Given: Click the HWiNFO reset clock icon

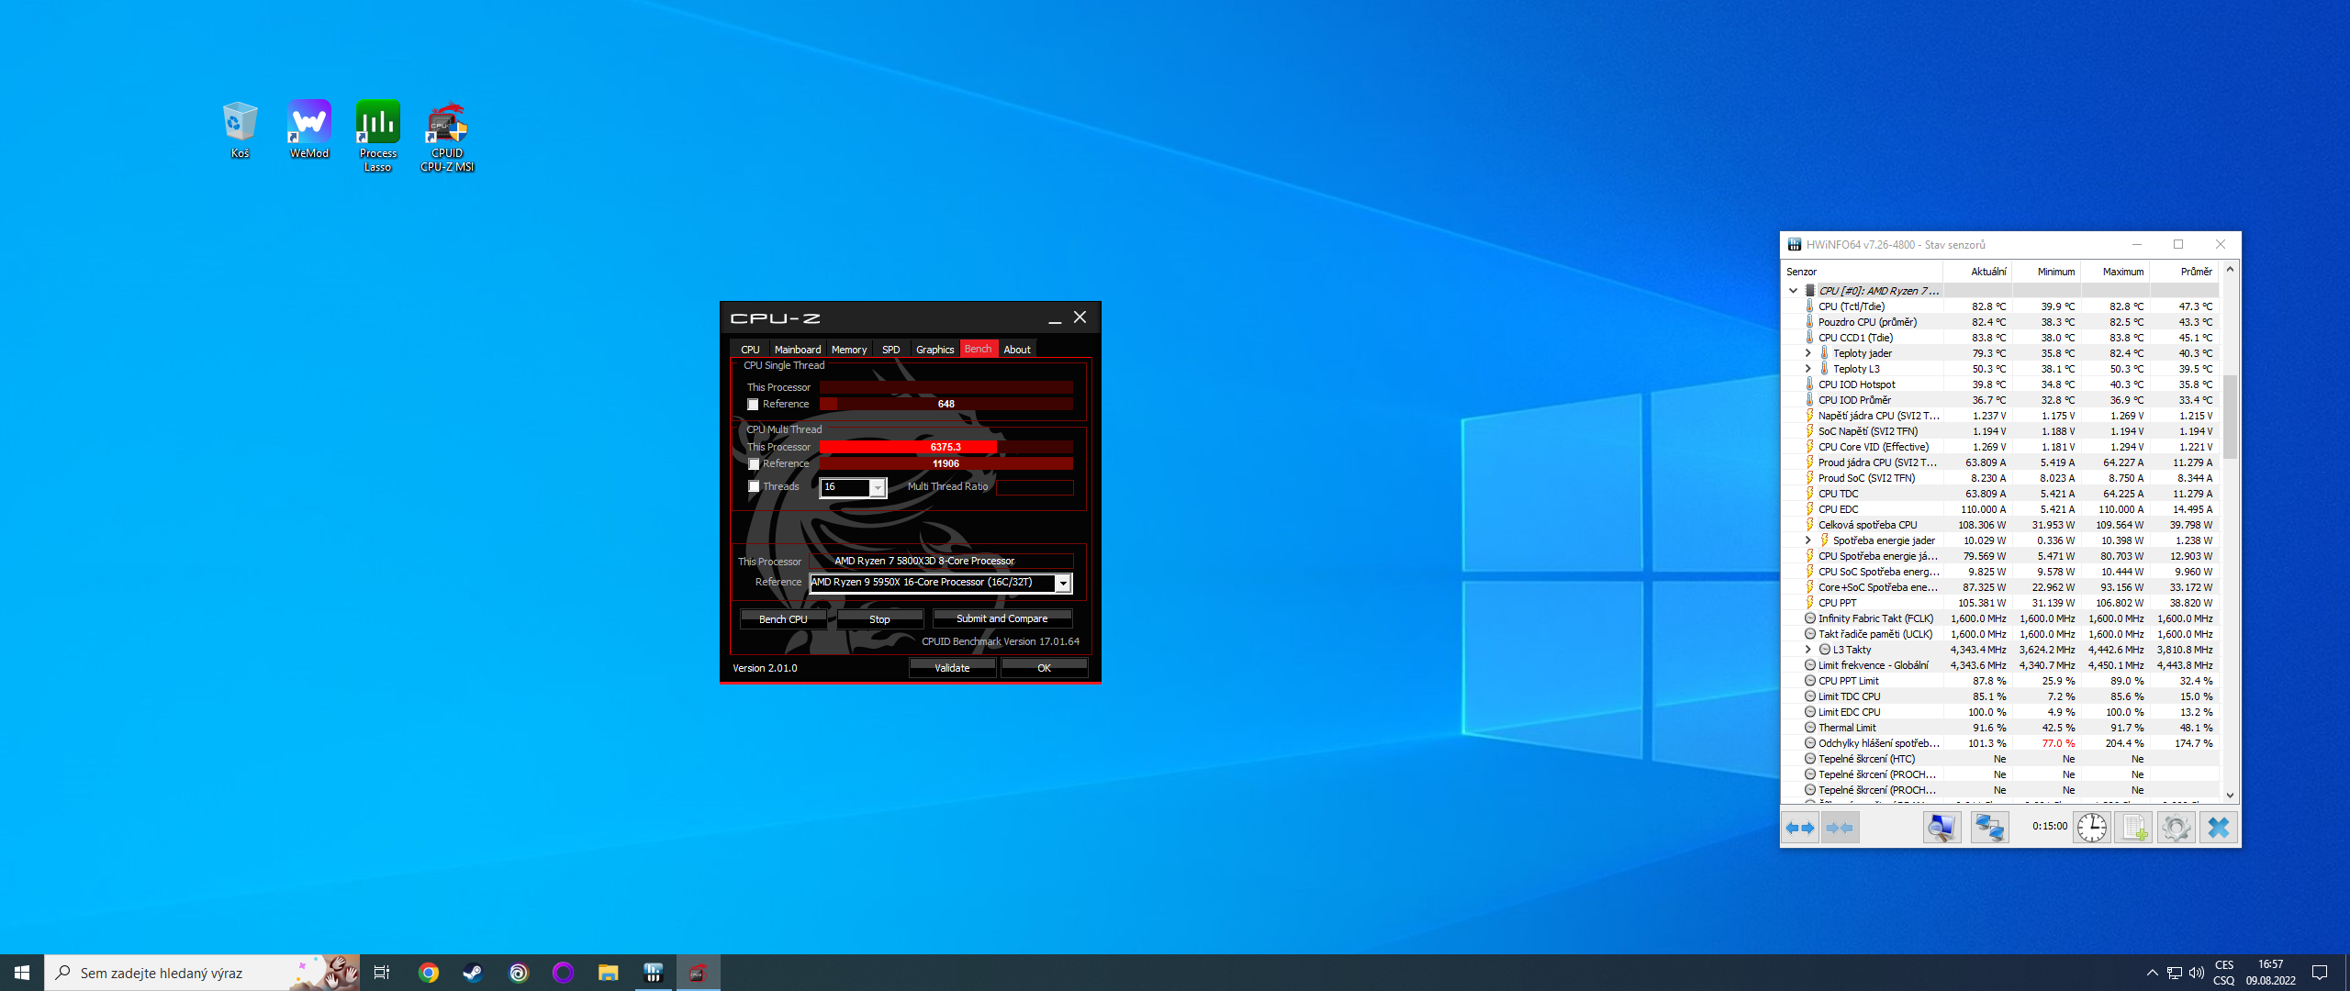Looking at the screenshot, I should pos(2091,828).
